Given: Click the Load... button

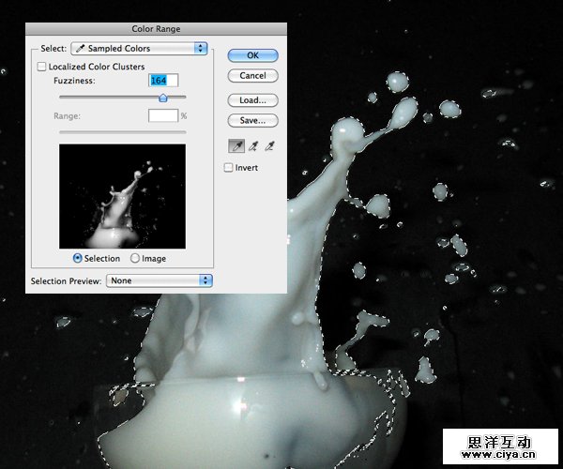Looking at the screenshot, I should pyautogui.click(x=252, y=99).
